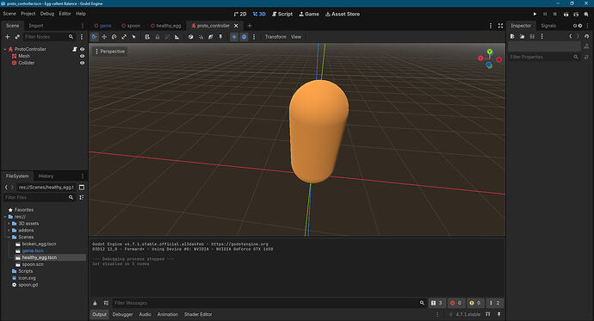Viewport: 594px width, 321px height.
Task: Open the Debugger bottom panel
Action: [123, 314]
